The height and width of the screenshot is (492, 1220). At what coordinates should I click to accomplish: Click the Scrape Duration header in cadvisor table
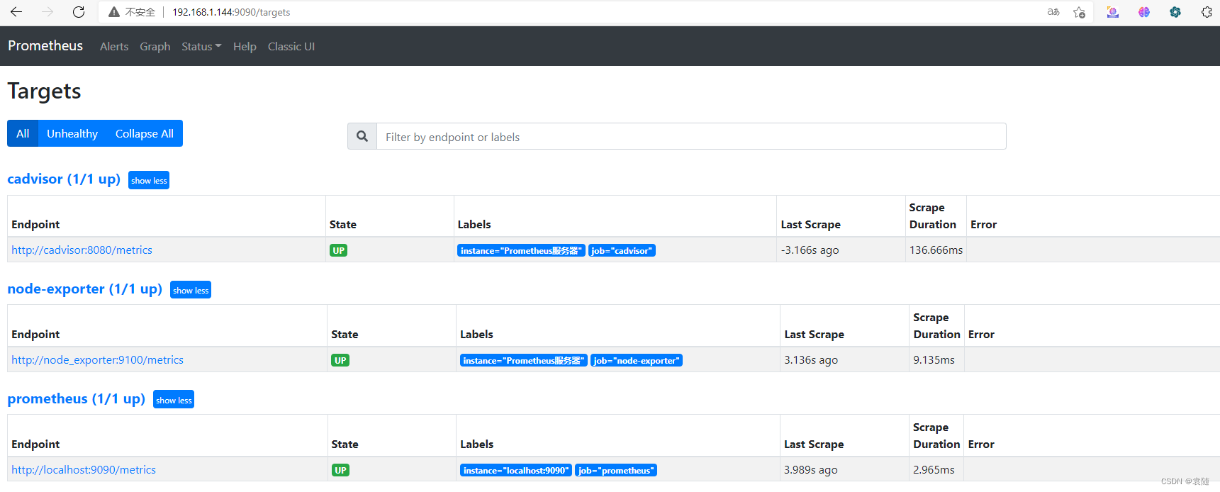tap(933, 216)
